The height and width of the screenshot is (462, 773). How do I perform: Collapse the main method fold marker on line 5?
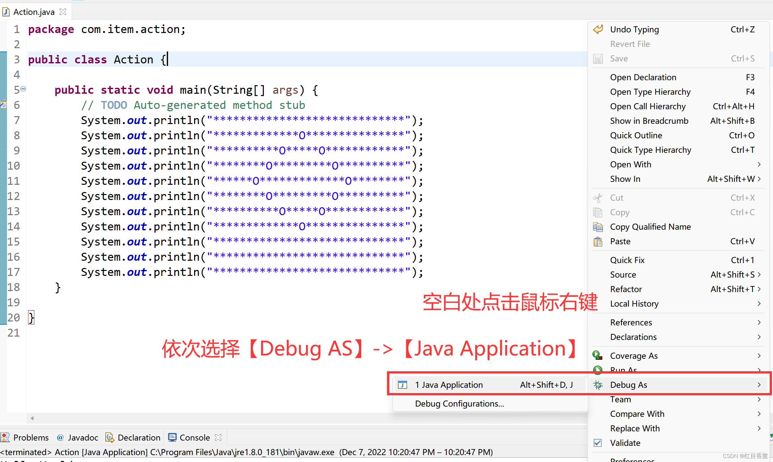22,88
